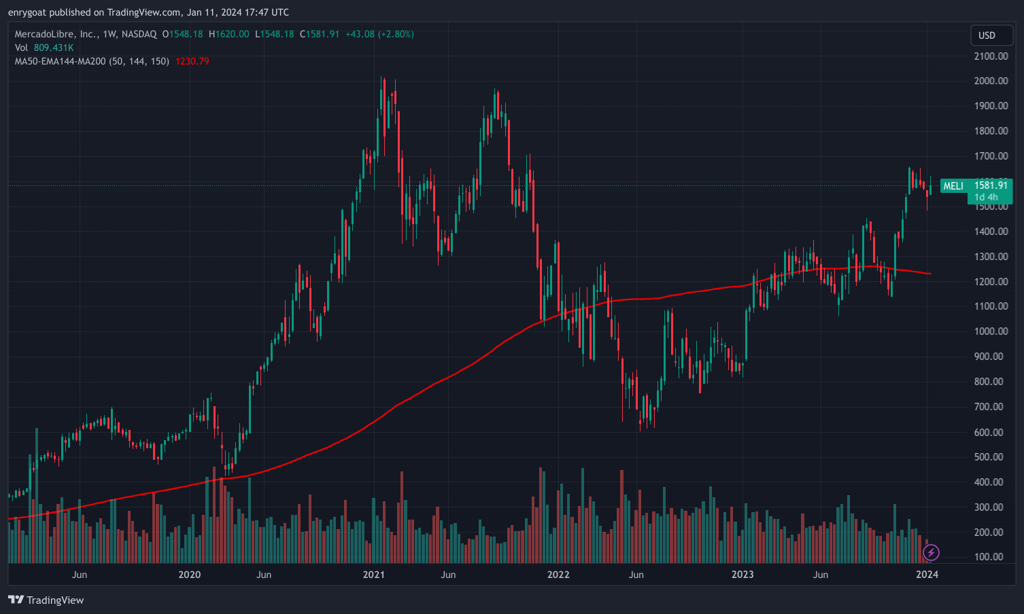Click the 2000.00 price axis label
Image resolution: width=1024 pixels, height=614 pixels.
point(991,81)
